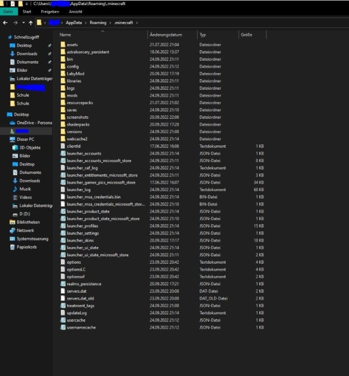Image resolution: width=349 pixels, height=376 pixels.
Task: Select file servers.dat_old
Action: coord(80,298)
